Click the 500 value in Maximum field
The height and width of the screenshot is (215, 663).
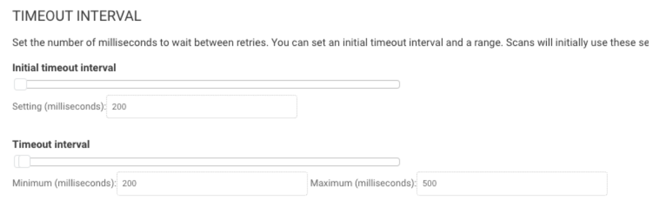(x=428, y=184)
